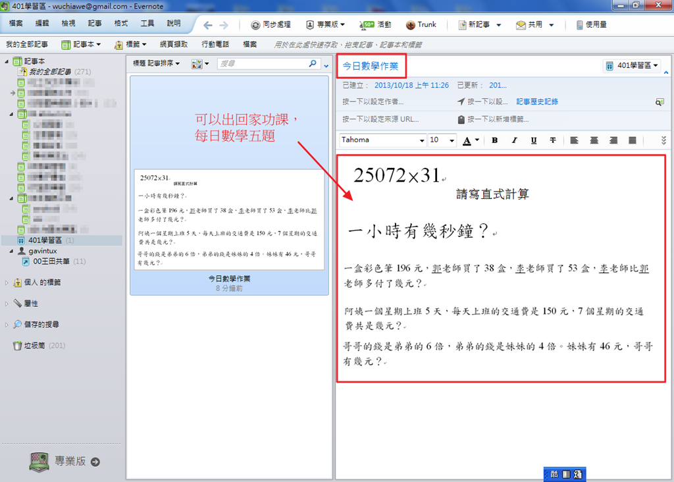Click the note search field
Viewport: 674px width, 482px height.
coord(263,64)
